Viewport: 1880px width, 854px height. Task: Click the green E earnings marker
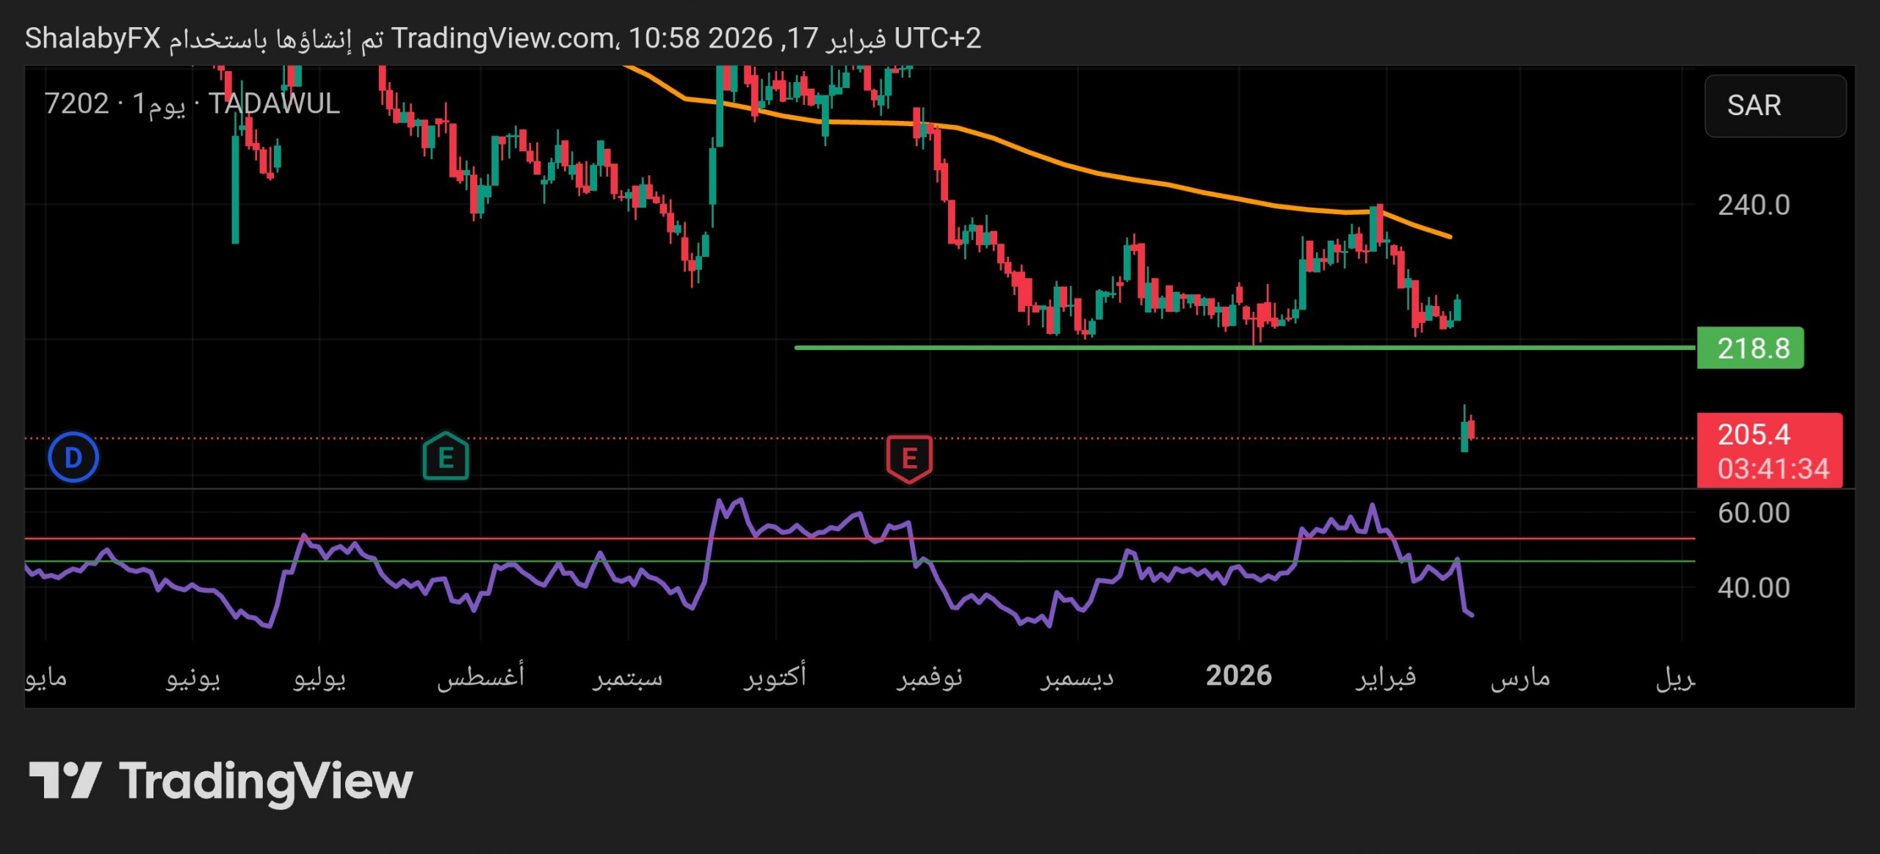pyautogui.click(x=446, y=457)
